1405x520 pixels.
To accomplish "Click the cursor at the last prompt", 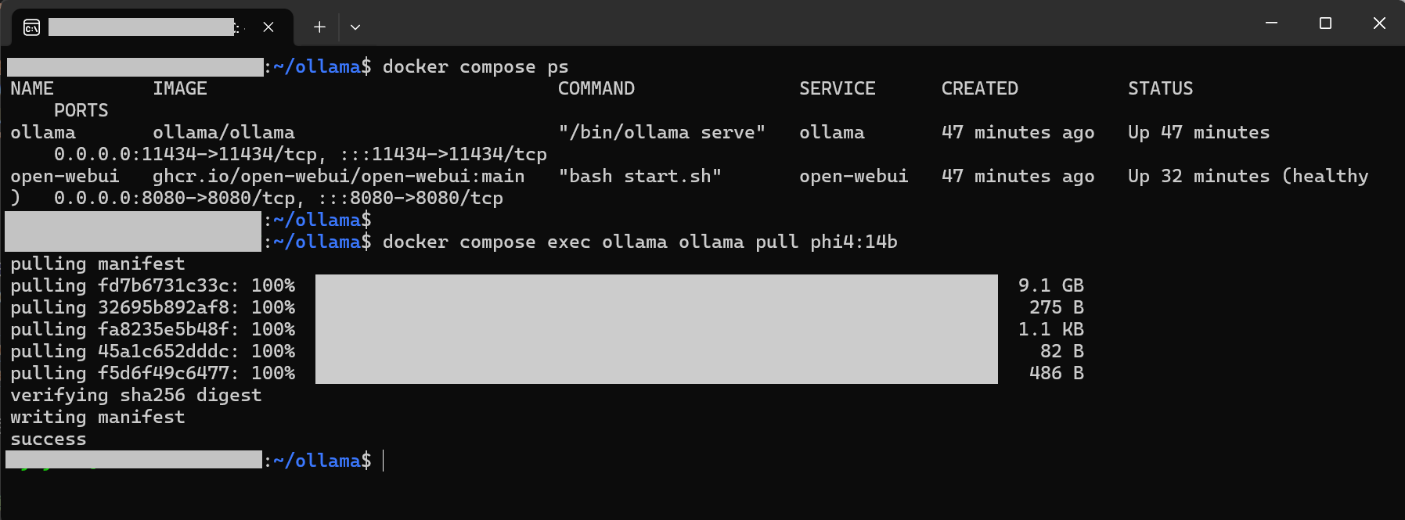I will click(x=384, y=461).
